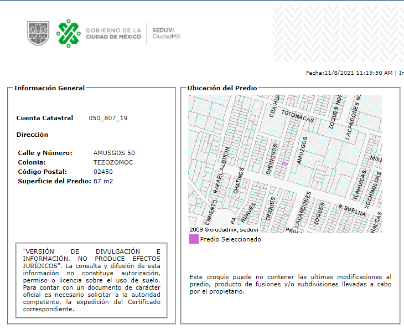The height and width of the screenshot is (329, 404).
Task: Click the TOTONACAS street label on map
Action: point(298,116)
